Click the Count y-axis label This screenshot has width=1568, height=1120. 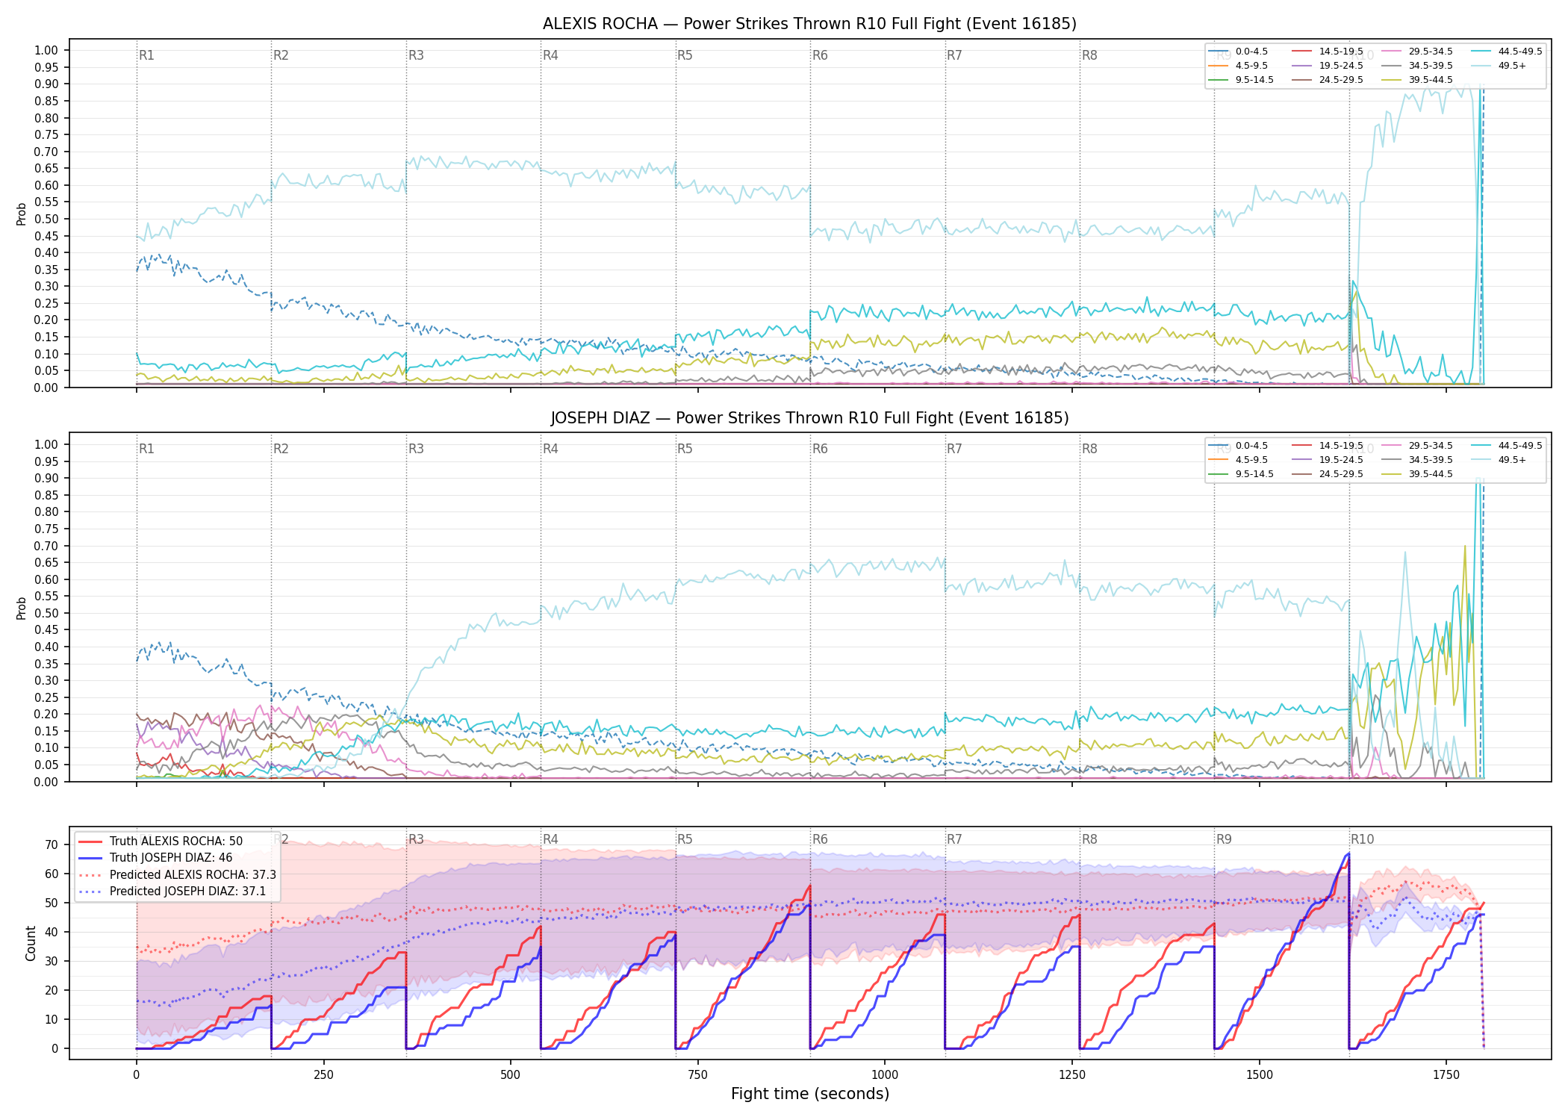click(x=31, y=943)
